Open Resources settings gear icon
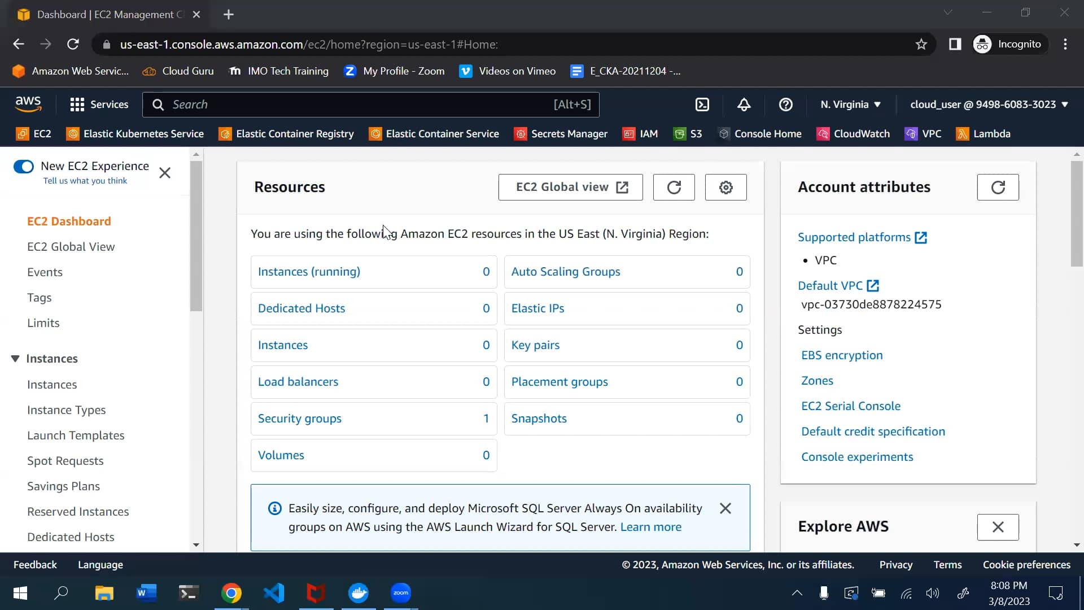The height and width of the screenshot is (610, 1084). pos(725,187)
